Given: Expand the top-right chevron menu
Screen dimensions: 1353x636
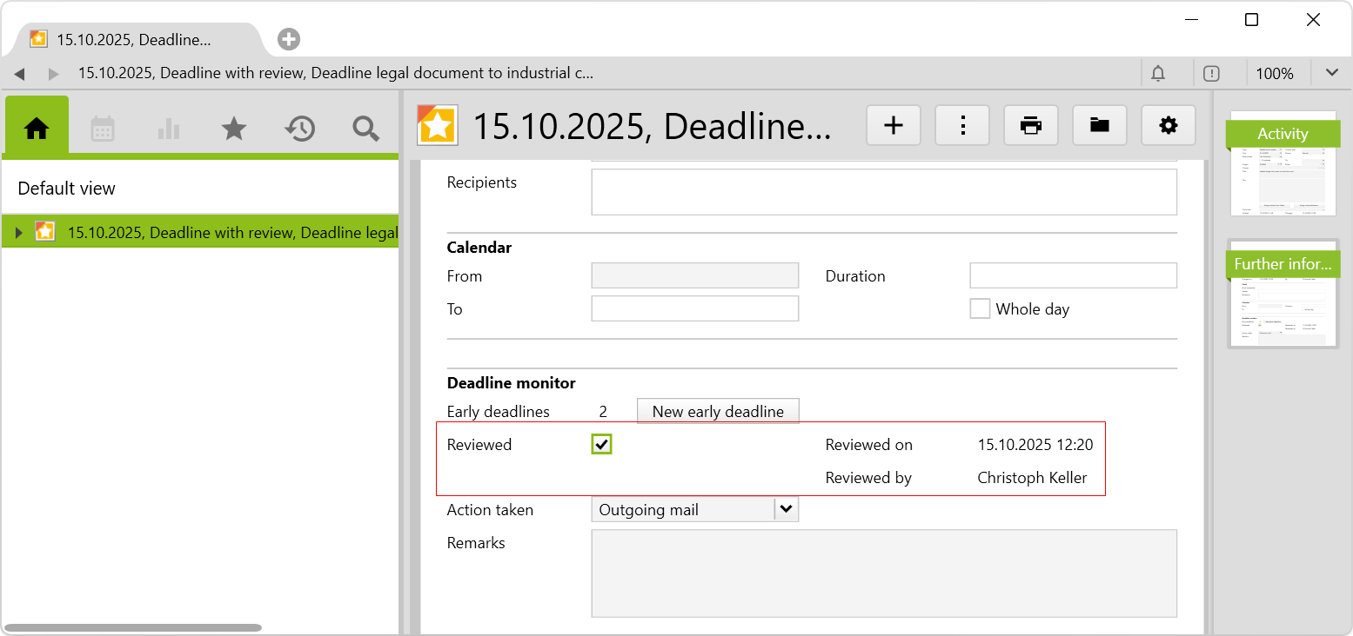Looking at the screenshot, I should (x=1331, y=73).
